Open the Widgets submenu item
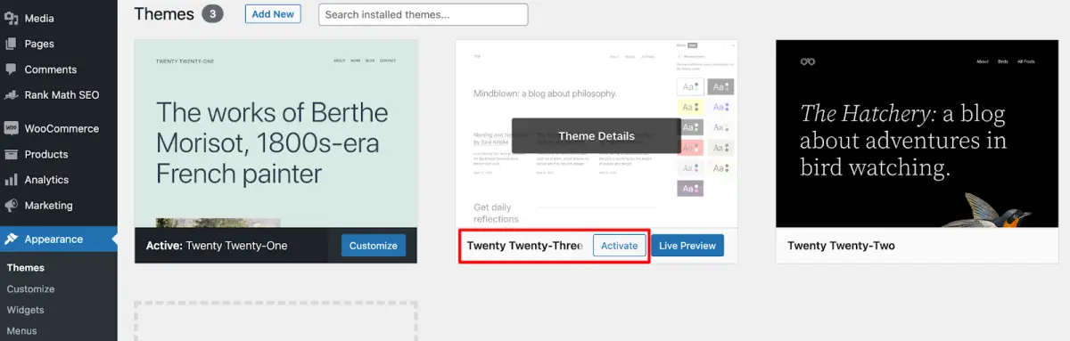The height and width of the screenshot is (341, 1070). (x=26, y=310)
